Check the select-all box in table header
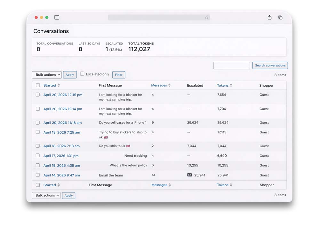 [x=38, y=85]
